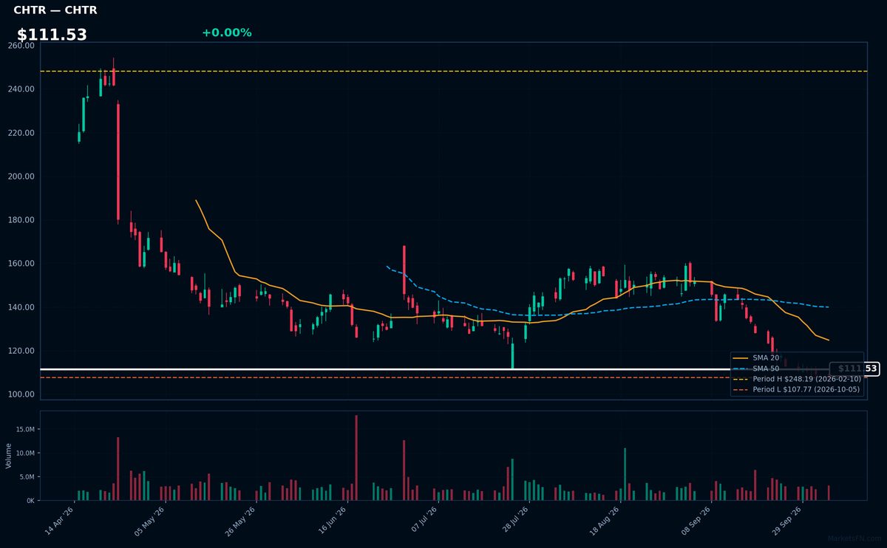The width and height of the screenshot is (887, 548).
Task: Click the 180.00 price axis label
Action: coord(21,220)
